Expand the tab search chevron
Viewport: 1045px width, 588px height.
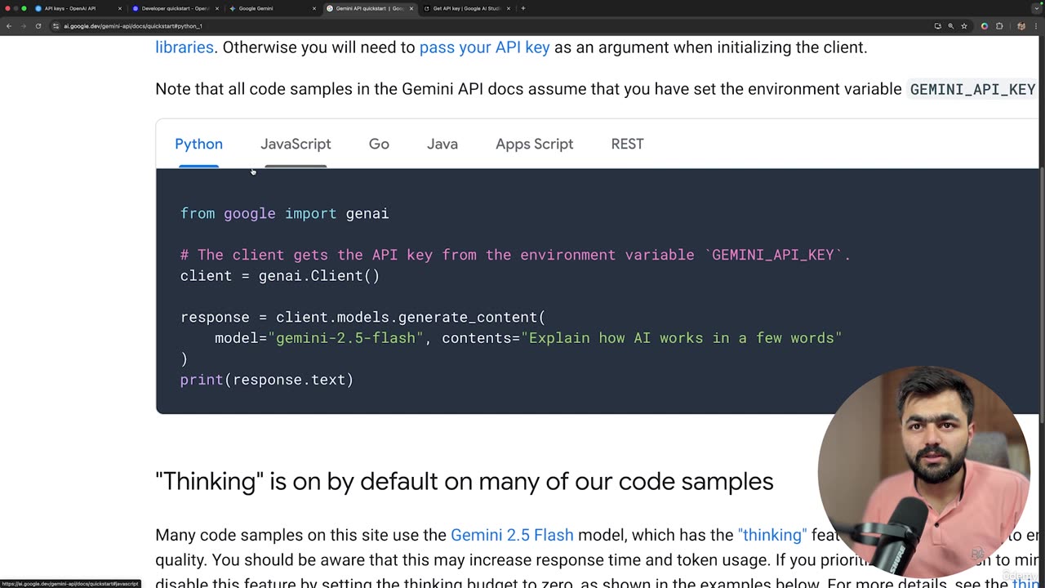pyautogui.click(x=1036, y=8)
